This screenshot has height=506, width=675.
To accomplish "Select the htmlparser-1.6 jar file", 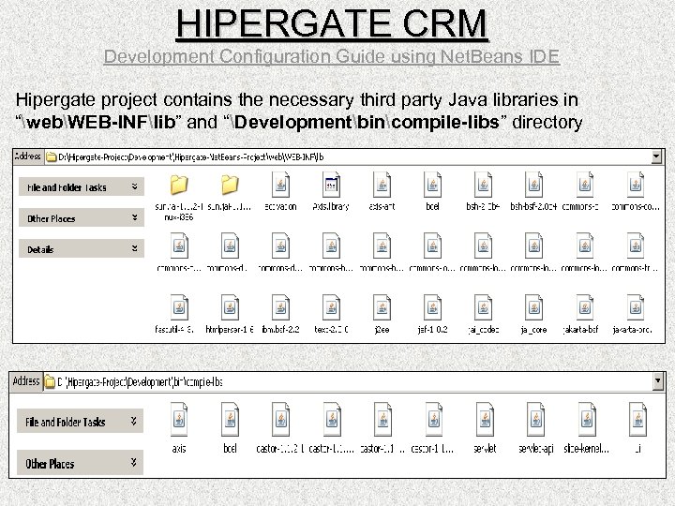I will 230,307.
